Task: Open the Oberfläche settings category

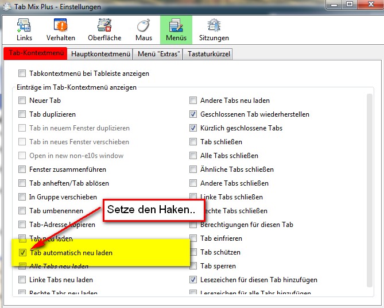Action: pyautogui.click(x=104, y=30)
